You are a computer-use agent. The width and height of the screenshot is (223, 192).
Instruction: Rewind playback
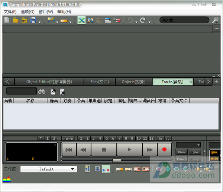[84, 150]
